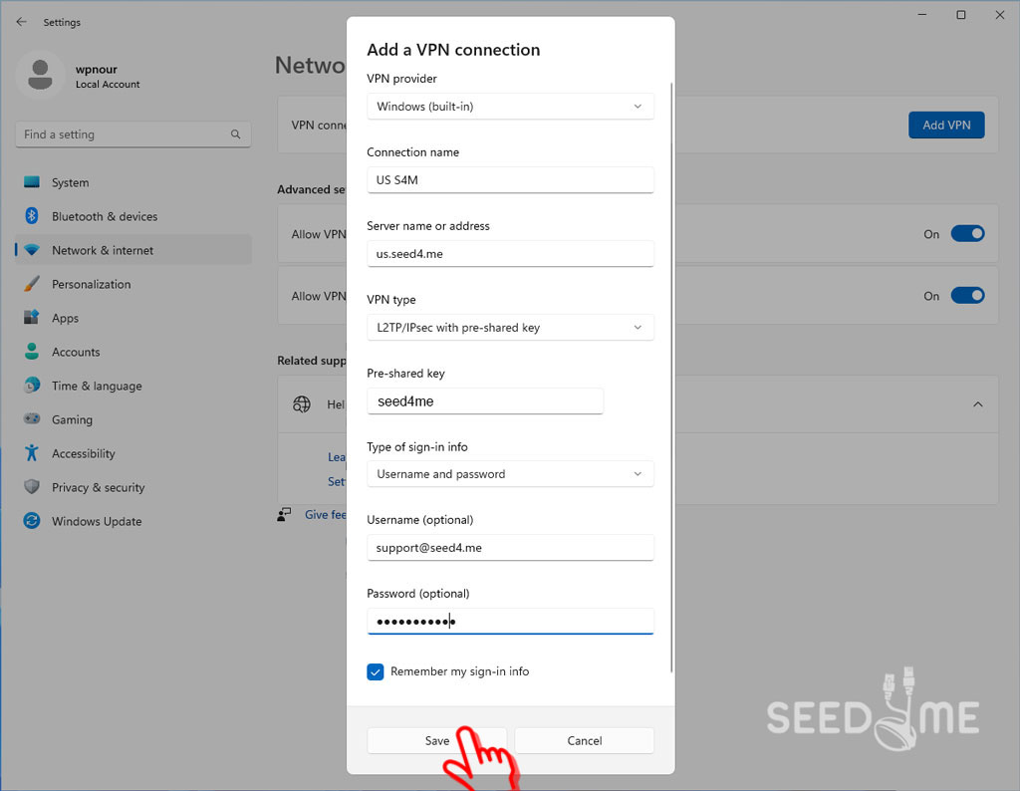Screen dimensions: 1020x791
Task: Turn off the second Allow VPN toggle
Action: coord(967,295)
